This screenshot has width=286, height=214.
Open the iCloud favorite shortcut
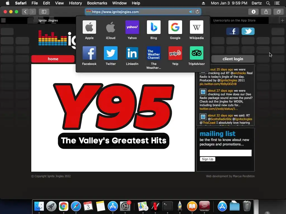(x=111, y=30)
